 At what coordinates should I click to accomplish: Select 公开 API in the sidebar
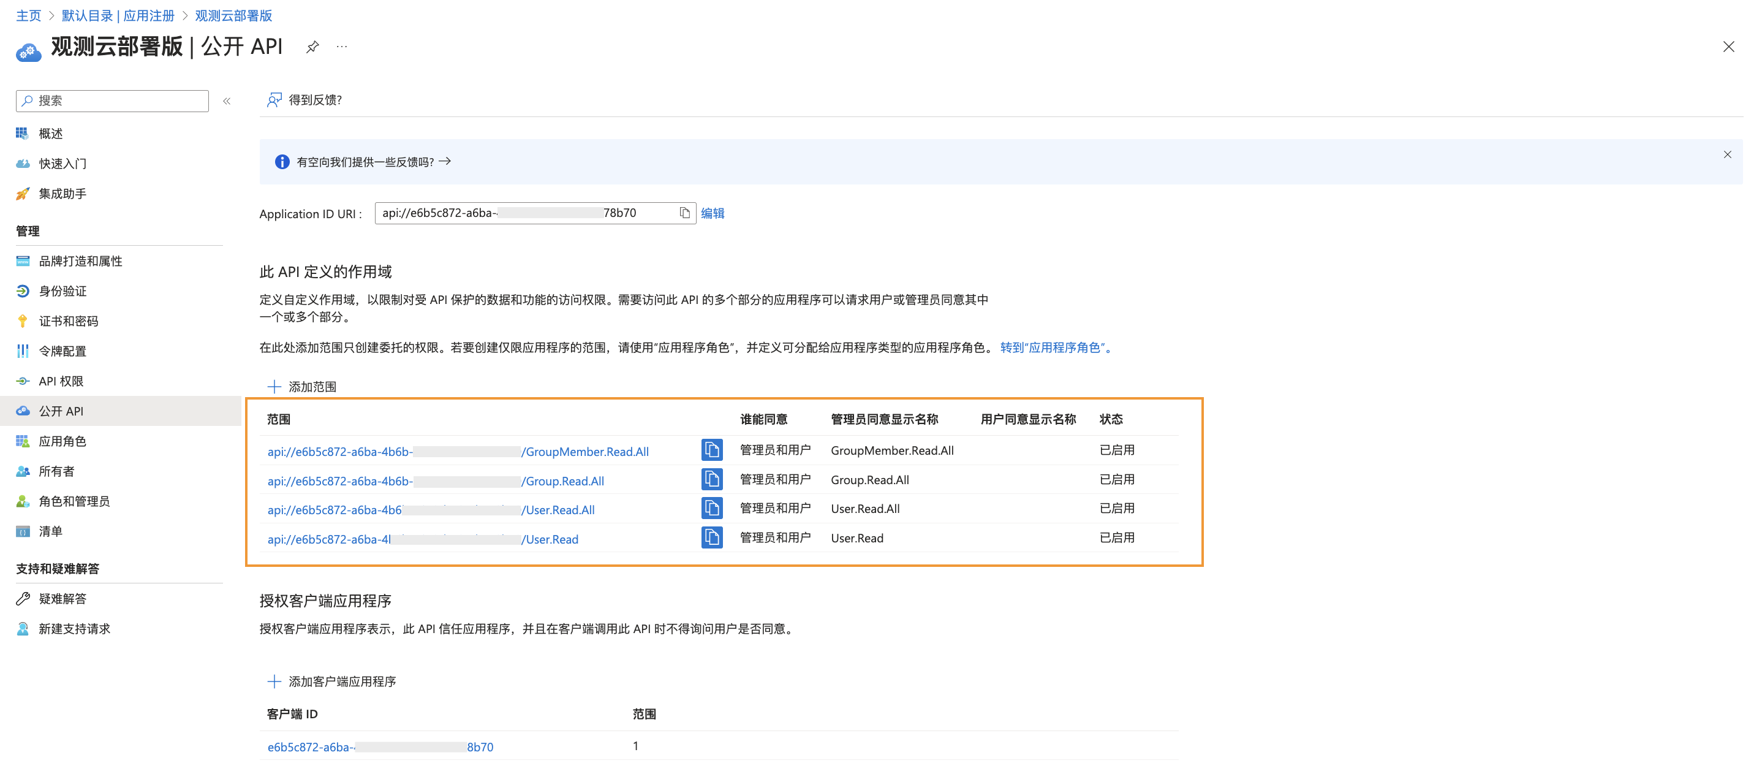[x=120, y=411]
